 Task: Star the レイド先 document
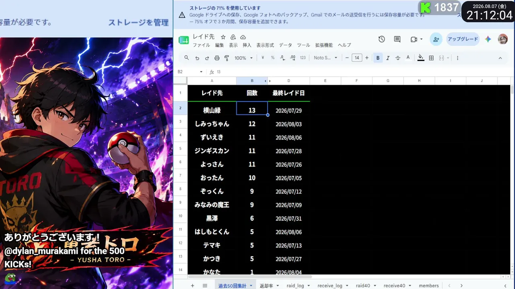tap(223, 37)
